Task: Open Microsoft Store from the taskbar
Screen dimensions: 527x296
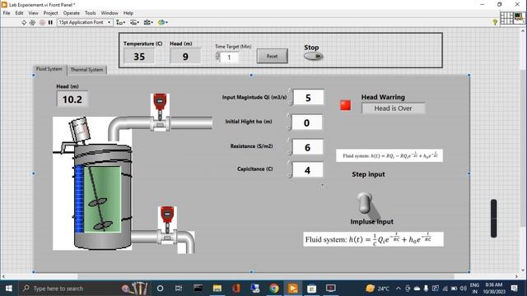Action: pos(311,289)
